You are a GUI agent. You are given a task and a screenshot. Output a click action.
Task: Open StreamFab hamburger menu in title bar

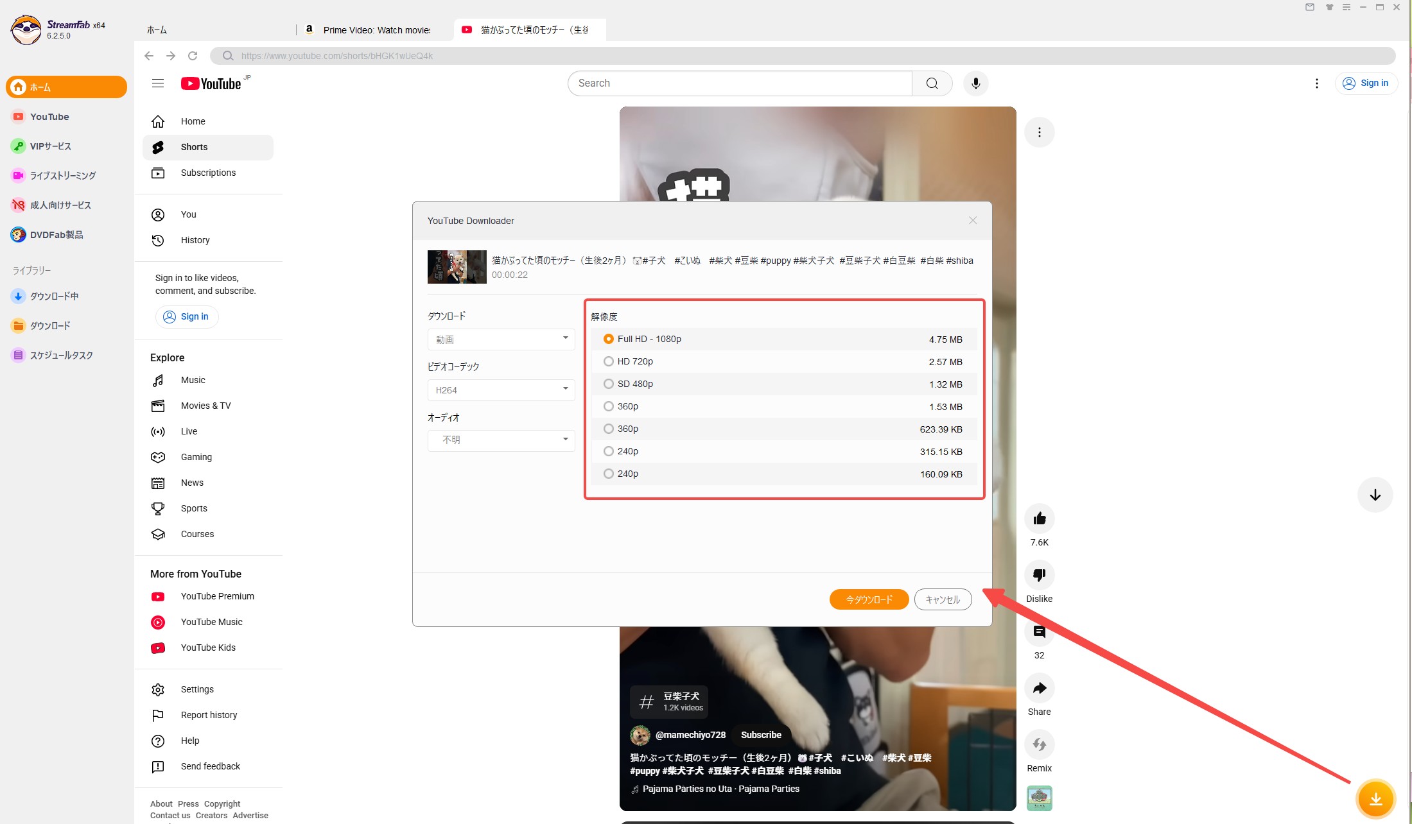1346,7
